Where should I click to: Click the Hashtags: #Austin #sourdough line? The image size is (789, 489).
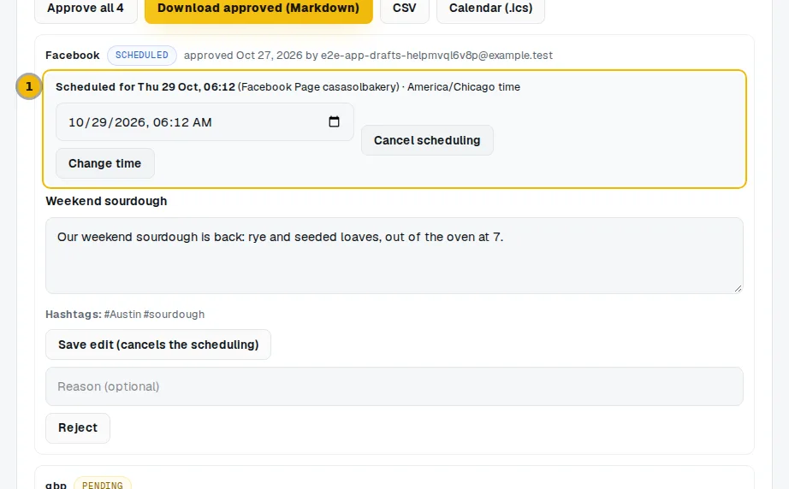tap(125, 315)
